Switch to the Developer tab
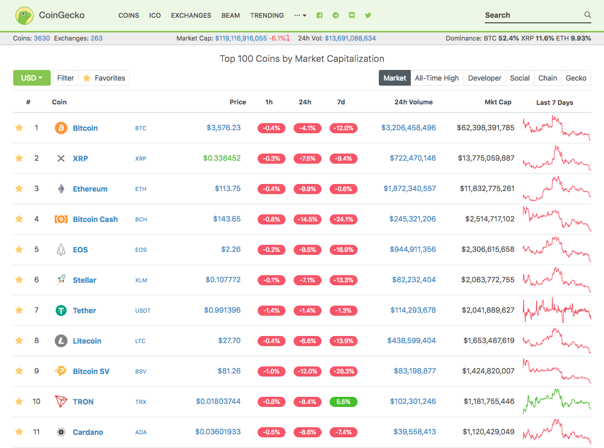This screenshot has width=604, height=448. point(485,78)
